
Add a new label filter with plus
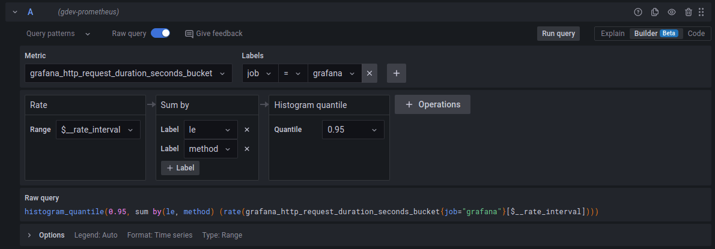click(x=397, y=73)
